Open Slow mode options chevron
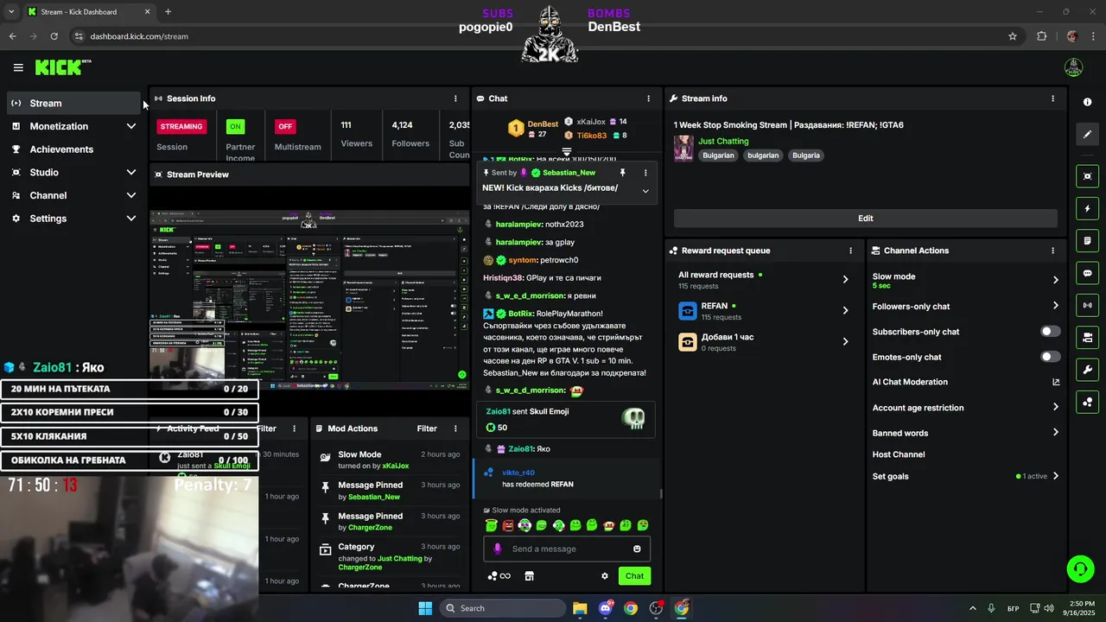The height and width of the screenshot is (622, 1106). (x=1056, y=280)
